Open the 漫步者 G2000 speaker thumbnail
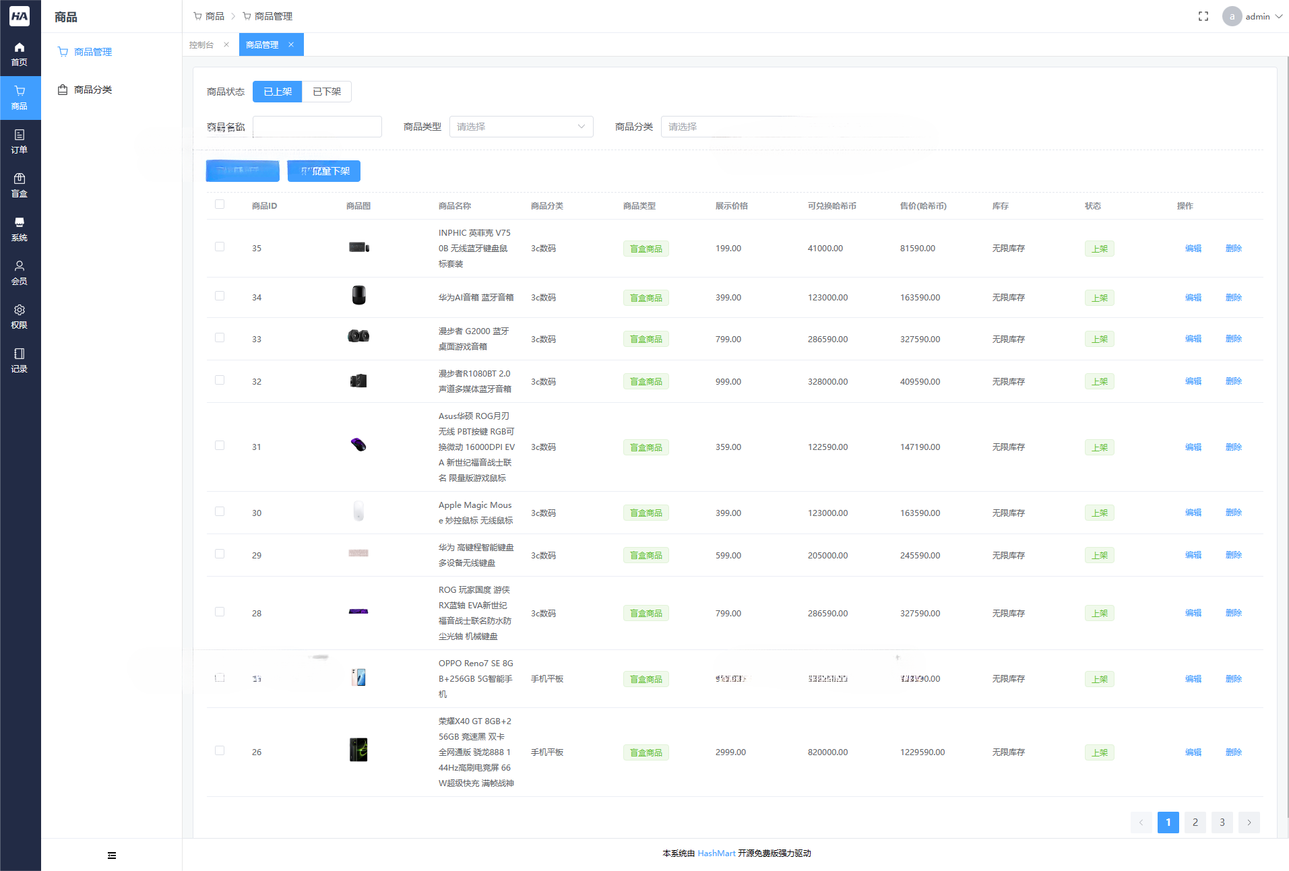Viewport: 1289px width, 871px height. tap(358, 336)
